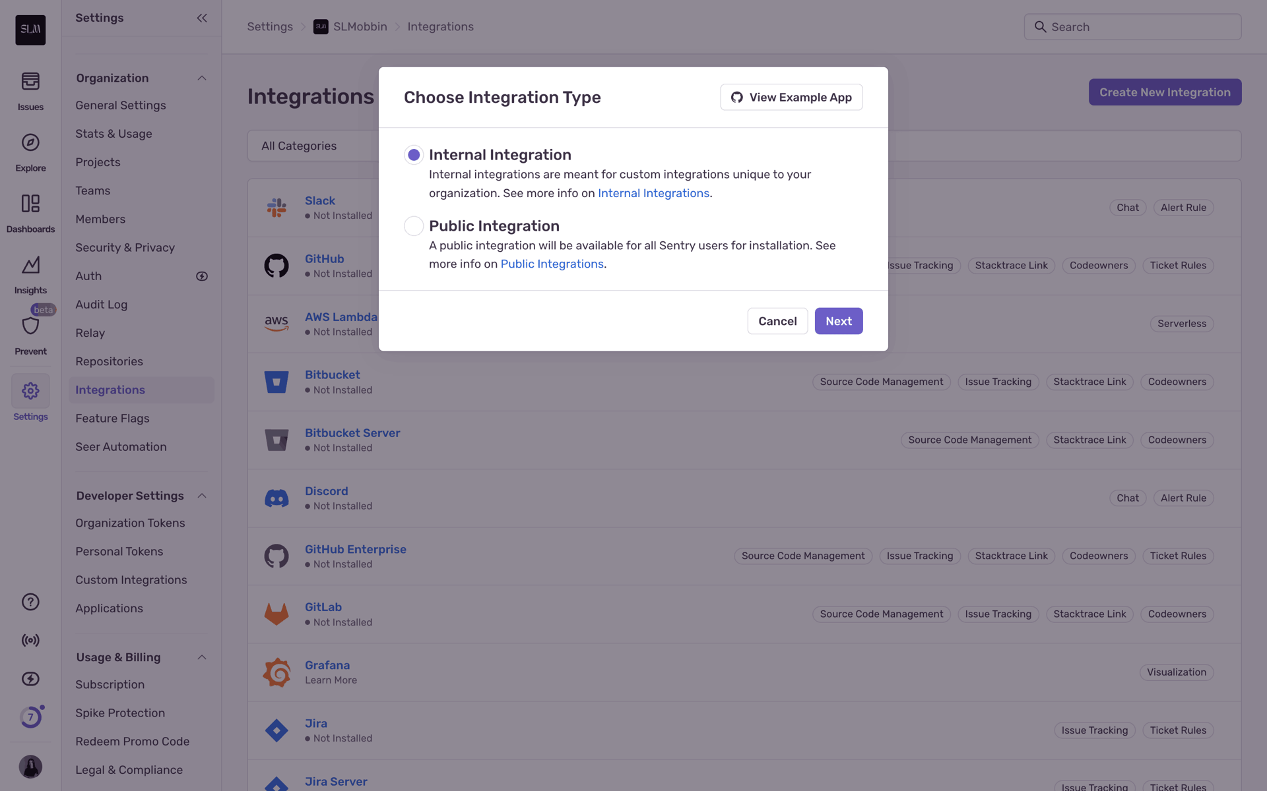Image resolution: width=1267 pixels, height=791 pixels.
Task: Open Issues in the left navigation rail
Action: [30, 91]
